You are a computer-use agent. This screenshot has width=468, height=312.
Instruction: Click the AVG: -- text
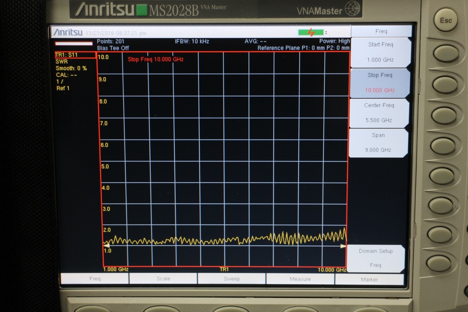255,41
